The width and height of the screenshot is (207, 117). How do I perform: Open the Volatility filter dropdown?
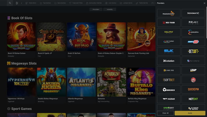(x=110, y=9)
